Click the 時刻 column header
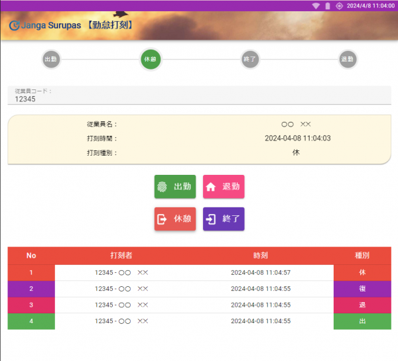The image size is (398, 361). click(261, 256)
